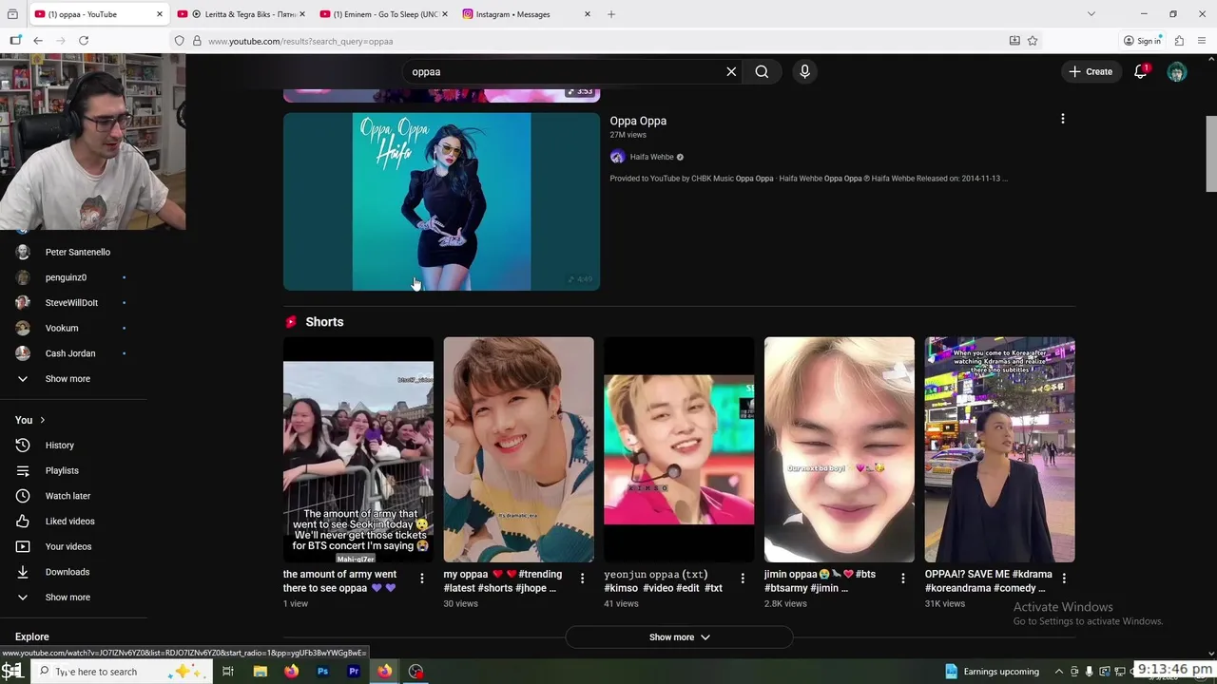Click the Explore section heading
The height and width of the screenshot is (684, 1217).
31,636
